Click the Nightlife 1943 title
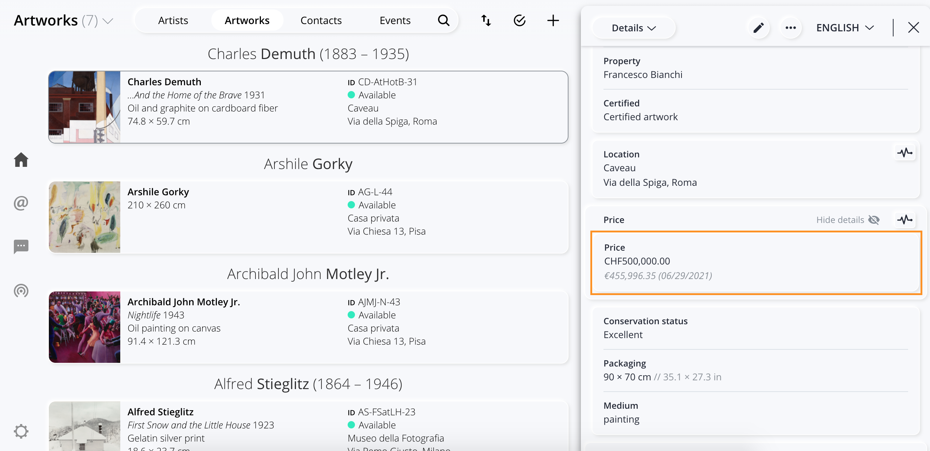 [x=156, y=315]
